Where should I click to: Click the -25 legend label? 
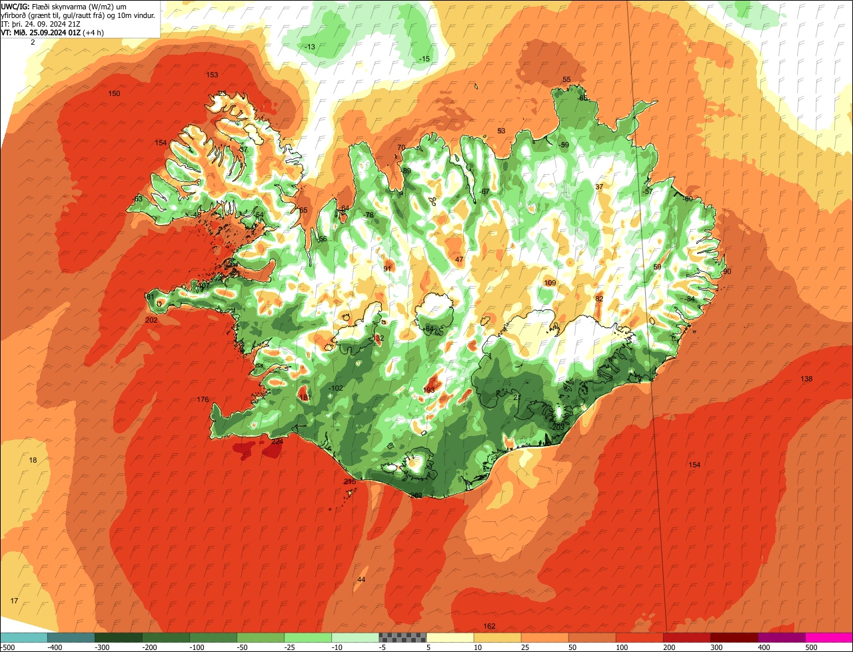291,647
